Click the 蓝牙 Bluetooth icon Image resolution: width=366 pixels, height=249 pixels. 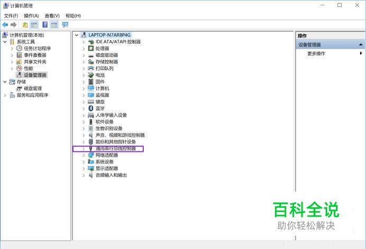(91, 108)
